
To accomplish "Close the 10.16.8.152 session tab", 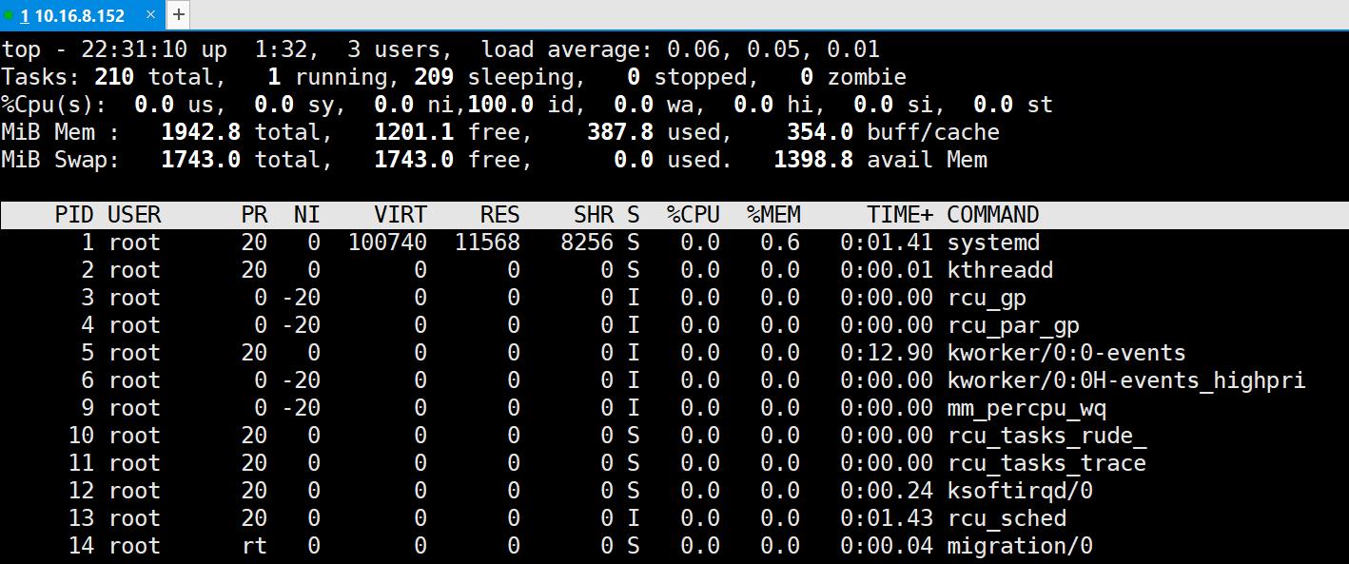I will point(149,15).
